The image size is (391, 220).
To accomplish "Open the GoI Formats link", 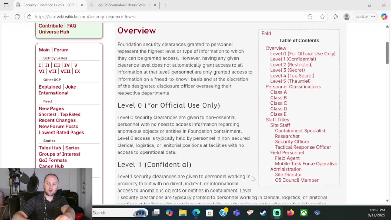I will [x=53, y=160].
